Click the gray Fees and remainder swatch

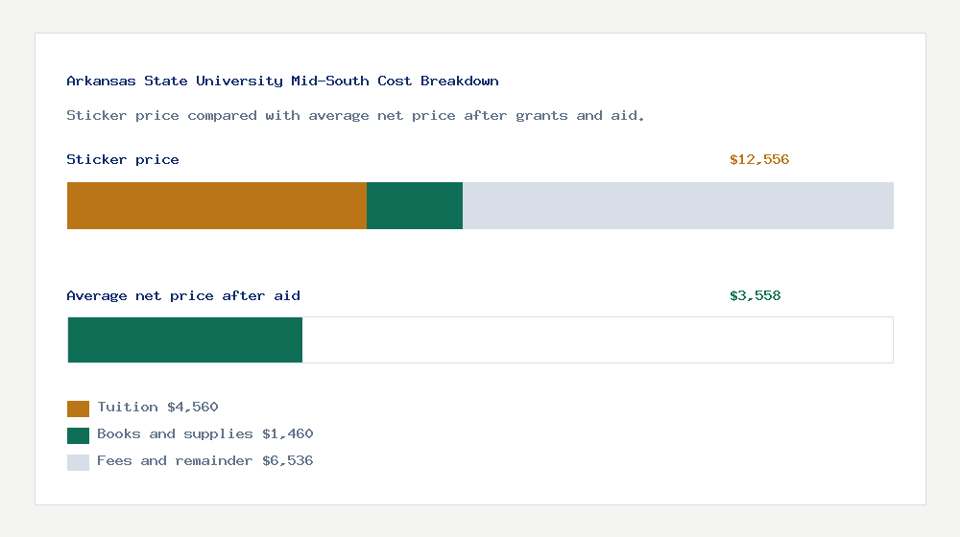[x=78, y=462]
